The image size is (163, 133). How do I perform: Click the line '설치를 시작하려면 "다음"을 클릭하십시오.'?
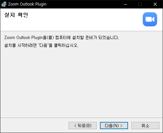41,45
